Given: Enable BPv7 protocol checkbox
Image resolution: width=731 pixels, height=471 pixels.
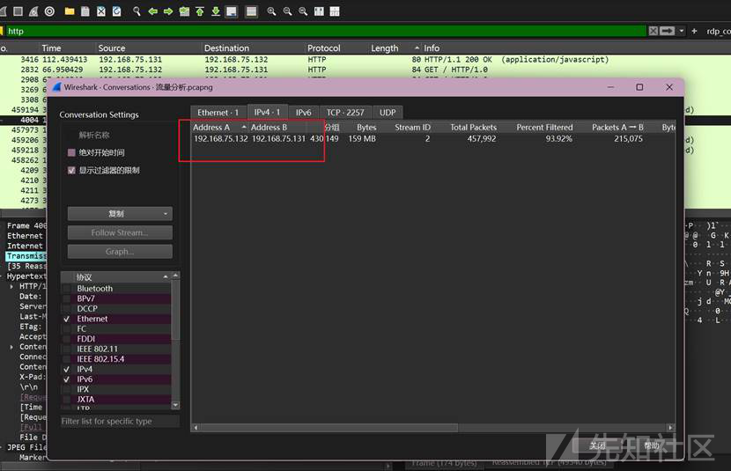Looking at the screenshot, I should point(67,298).
